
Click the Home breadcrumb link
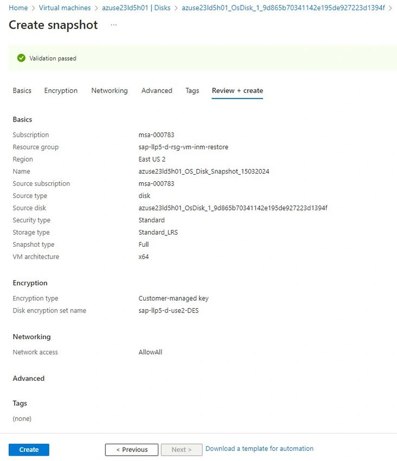(18, 8)
